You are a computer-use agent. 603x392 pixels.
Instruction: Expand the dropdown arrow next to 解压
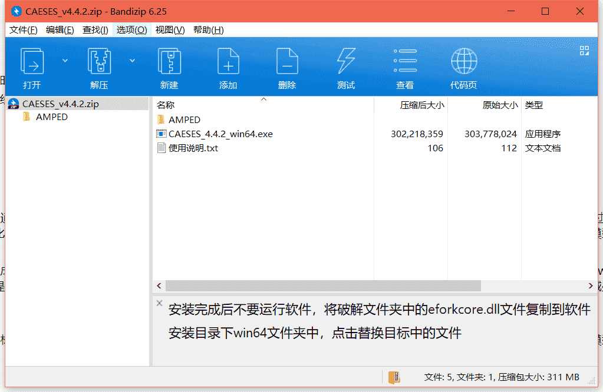pos(132,61)
